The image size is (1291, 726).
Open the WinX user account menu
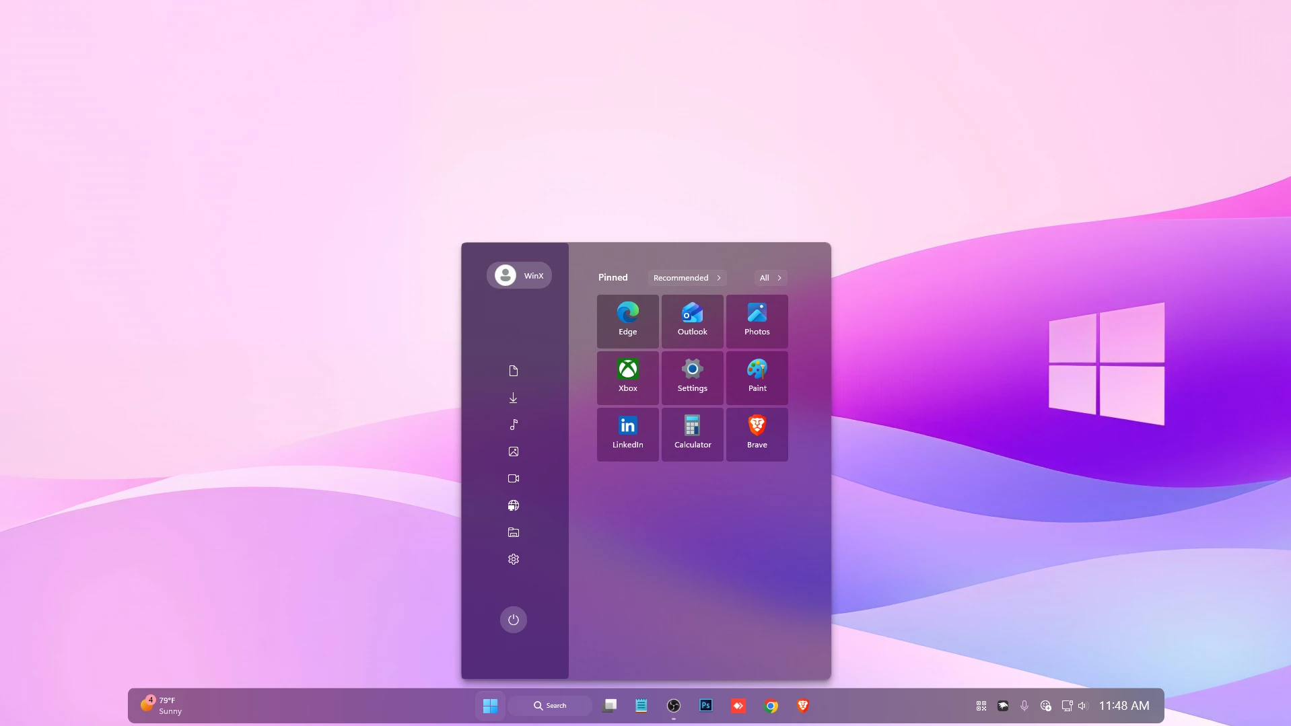pyautogui.click(x=519, y=275)
